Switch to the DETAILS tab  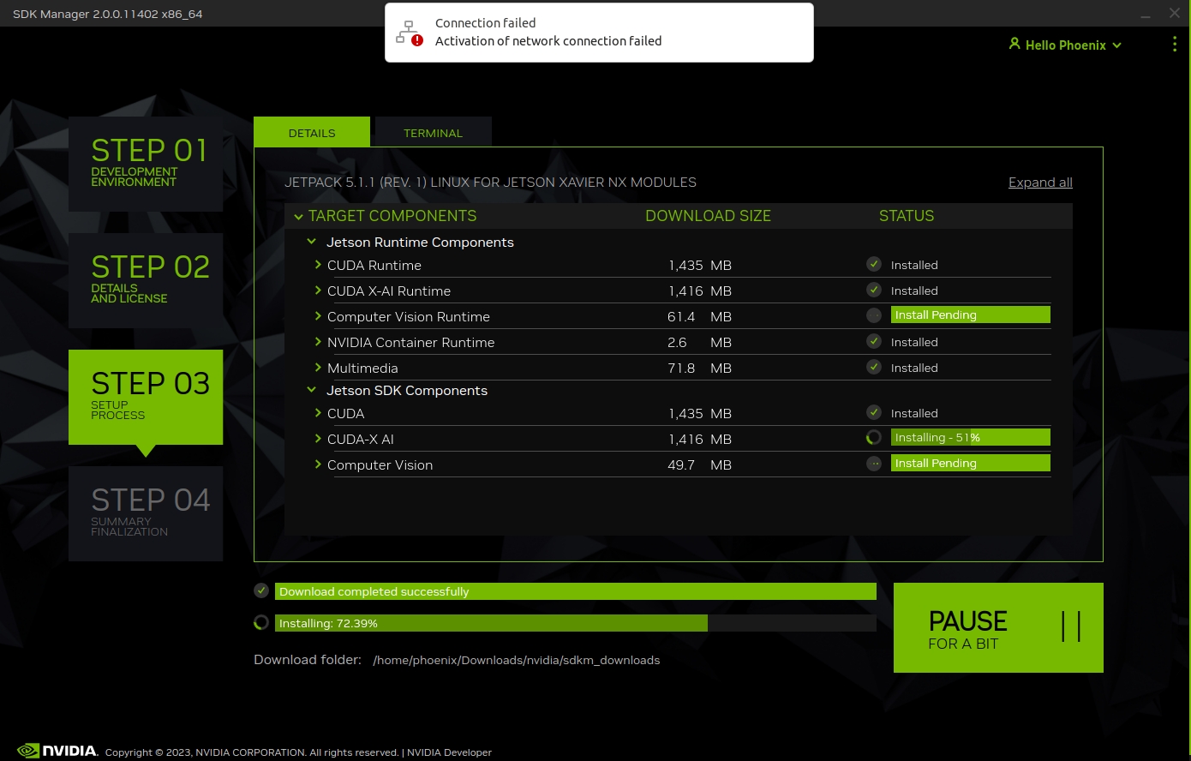[312, 132]
